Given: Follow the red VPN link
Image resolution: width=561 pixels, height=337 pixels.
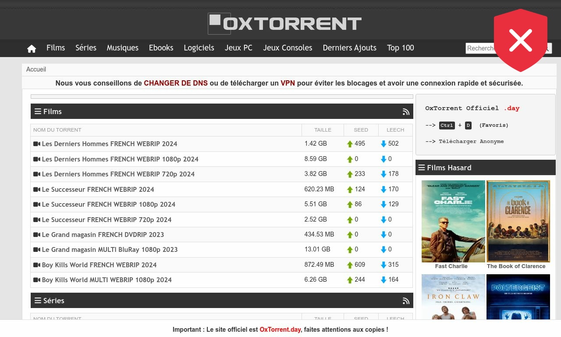Looking at the screenshot, I should tap(288, 83).
